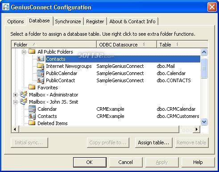Select the Internet Newsgroups folder label
The height and width of the screenshot is (172, 219).
[69, 66]
